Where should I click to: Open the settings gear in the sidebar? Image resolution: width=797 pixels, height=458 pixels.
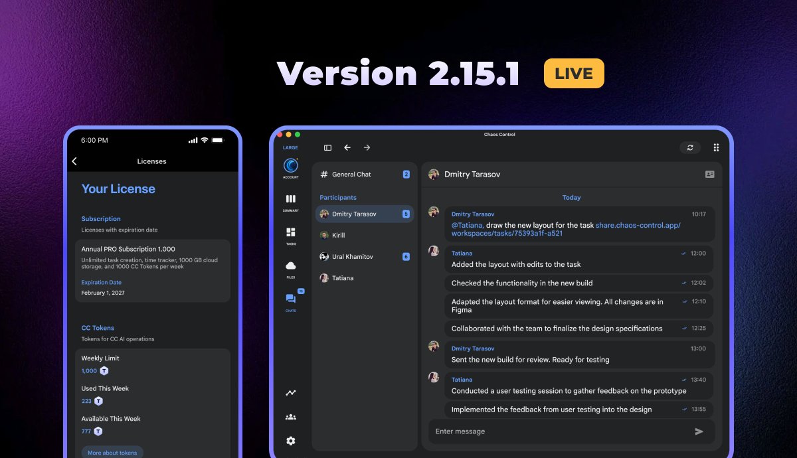[290, 441]
